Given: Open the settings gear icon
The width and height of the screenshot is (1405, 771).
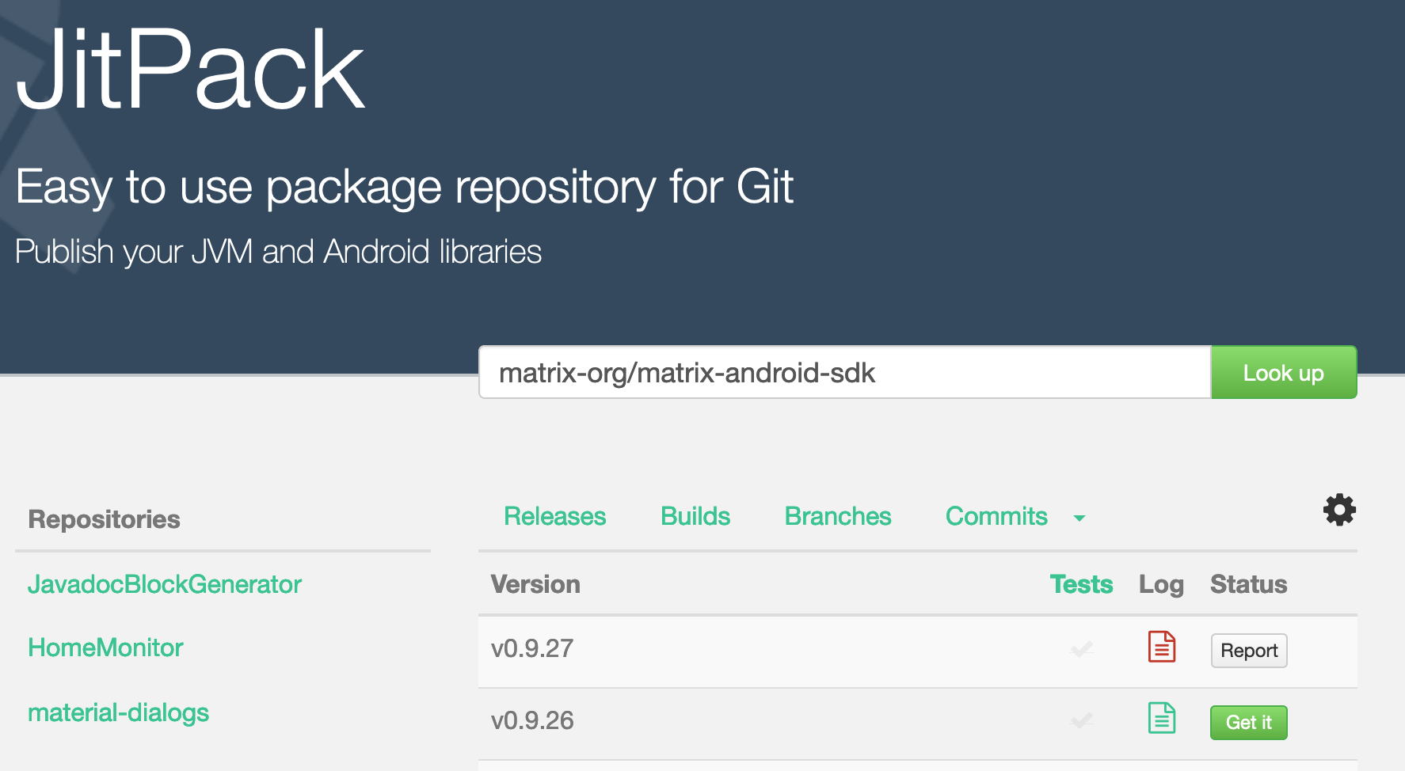Looking at the screenshot, I should pos(1338,511).
